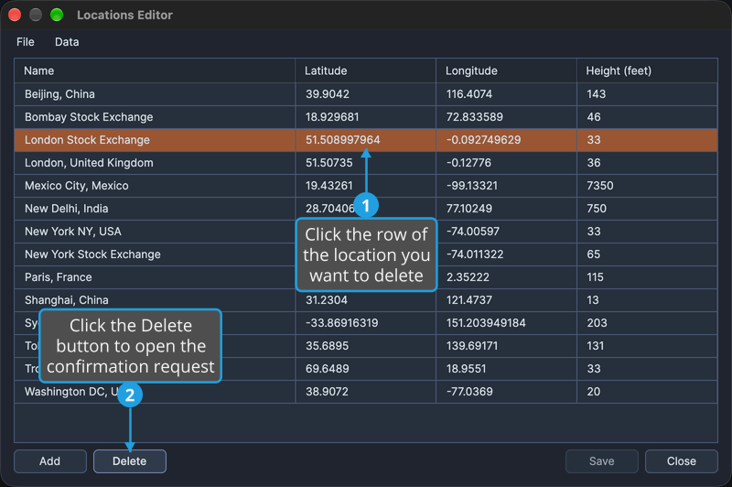Click longitude cell -77.0369
The width and height of the screenshot is (732, 487).
pyautogui.click(x=506, y=392)
